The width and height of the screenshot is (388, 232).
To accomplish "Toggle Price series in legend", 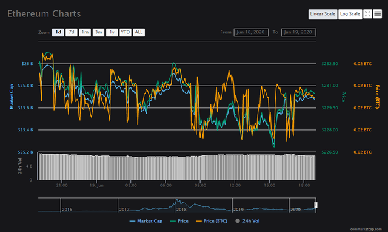I will tap(179, 221).
